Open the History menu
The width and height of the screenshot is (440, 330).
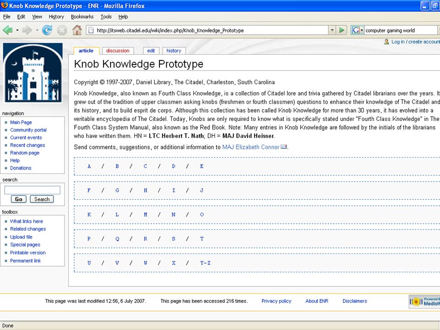tap(56, 16)
